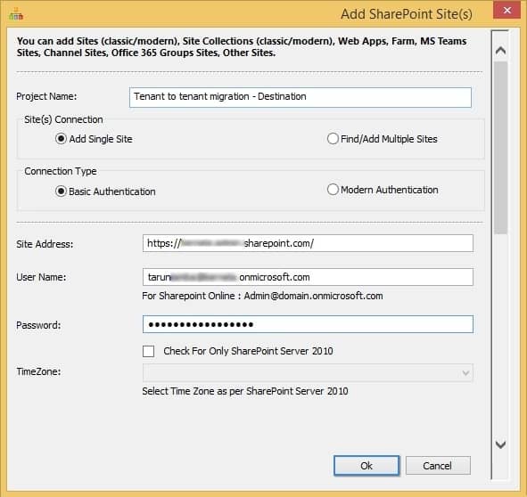
Task: Click into the Project Name field
Action: tap(301, 97)
